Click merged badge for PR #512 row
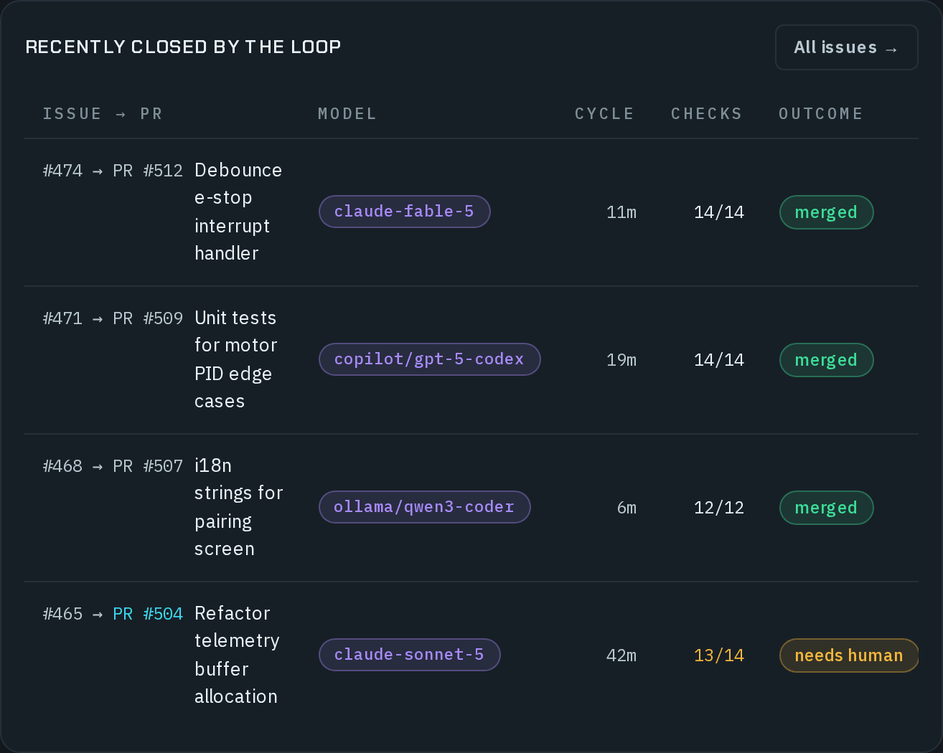This screenshot has height=753, width=943. click(x=826, y=212)
